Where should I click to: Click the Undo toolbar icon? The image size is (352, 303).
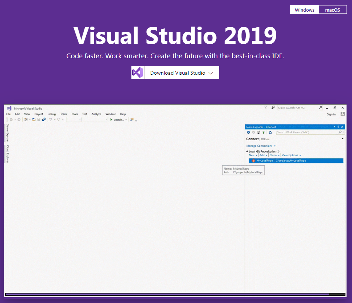pyautogui.click(x=51, y=119)
